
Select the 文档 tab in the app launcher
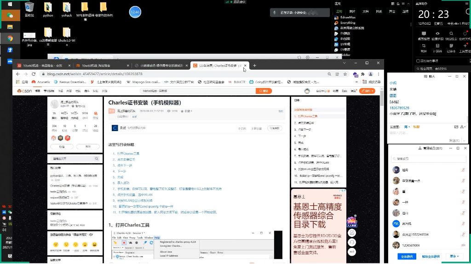tap(366, 11)
